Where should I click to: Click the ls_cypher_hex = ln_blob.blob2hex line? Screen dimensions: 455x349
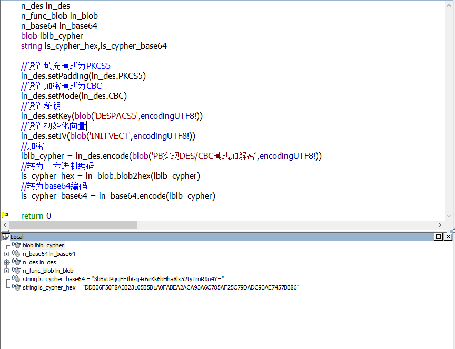(111, 176)
